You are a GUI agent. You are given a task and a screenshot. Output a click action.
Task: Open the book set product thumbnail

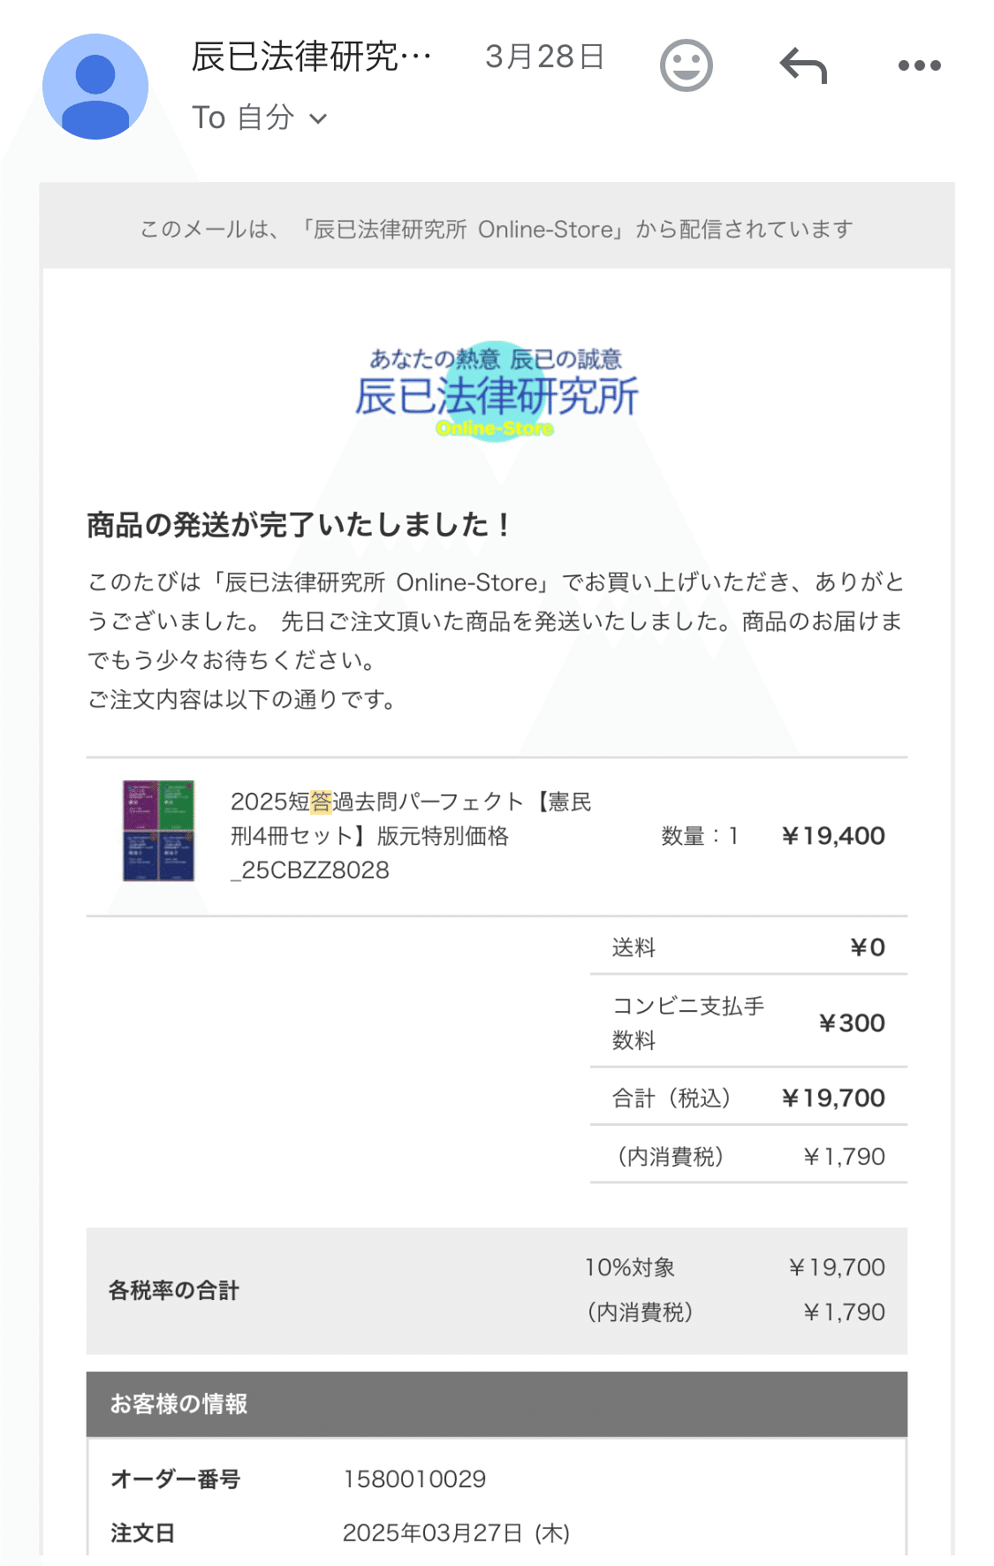158,831
